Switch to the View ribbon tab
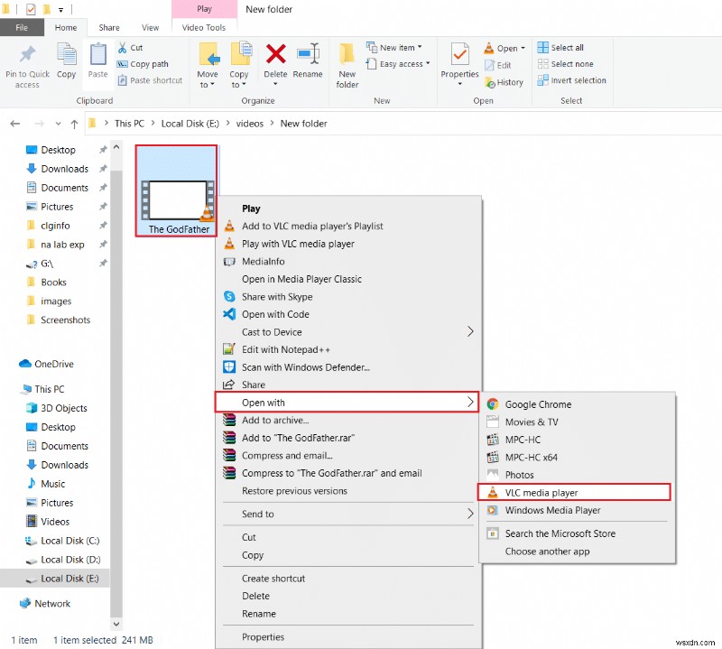The image size is (722, 649). pyautogui.click(x=150, y=28)
